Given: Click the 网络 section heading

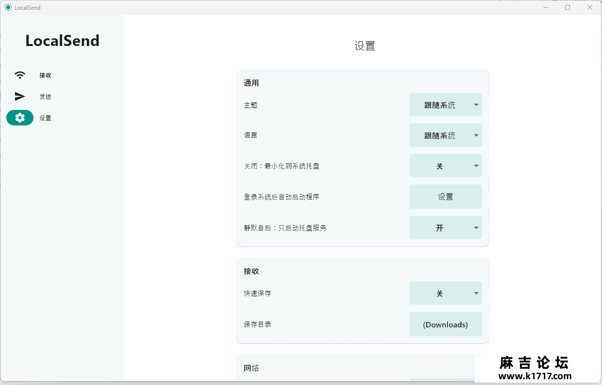Looking at the screenshot, I should pos(252,369).
